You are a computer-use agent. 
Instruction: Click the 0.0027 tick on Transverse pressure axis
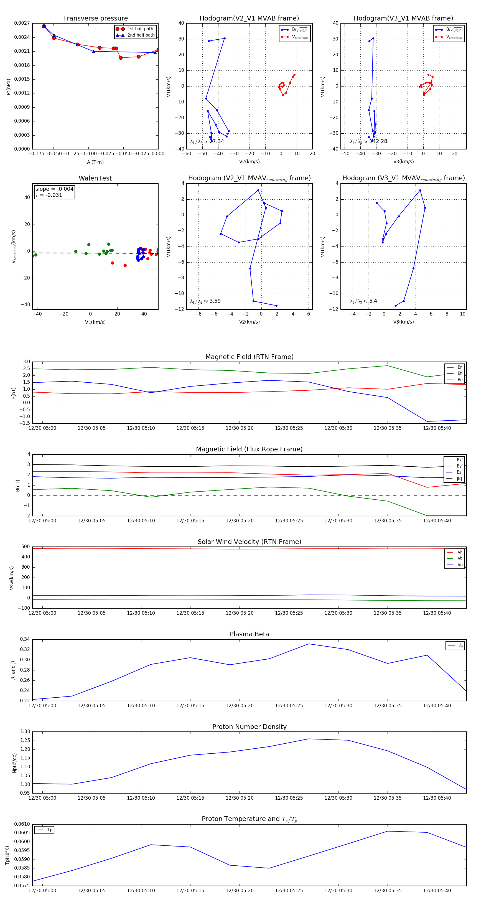(x=22, y=23)
